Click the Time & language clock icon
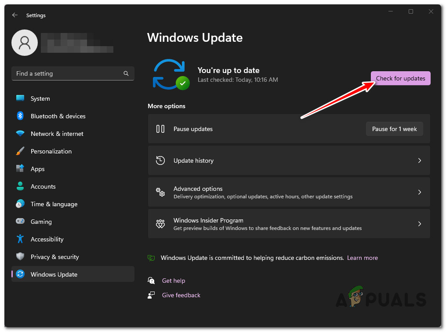Image resolution: width=446 pixels, height=332 pixels. tap(20, 204)
